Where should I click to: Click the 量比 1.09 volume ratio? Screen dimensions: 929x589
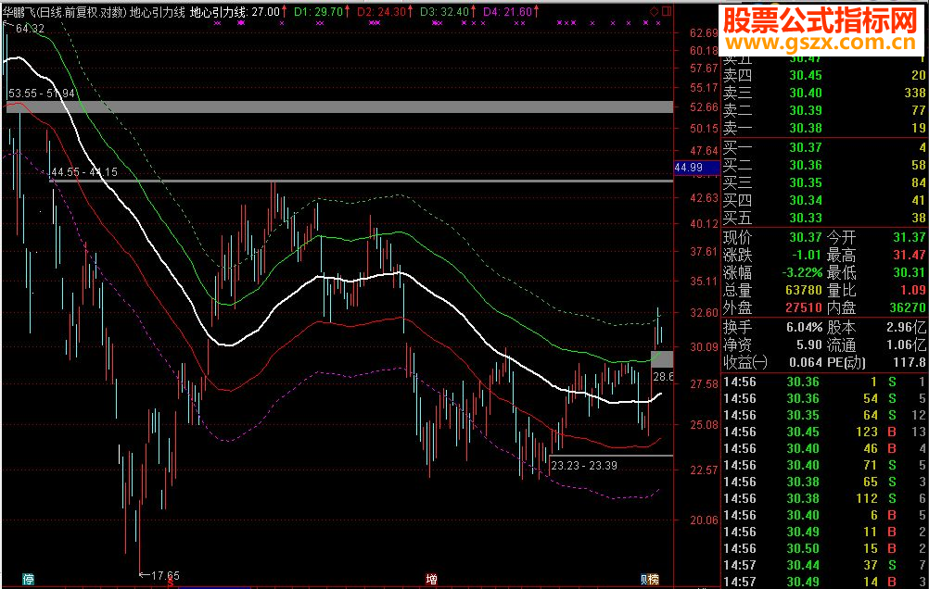(x=913, y=291)
